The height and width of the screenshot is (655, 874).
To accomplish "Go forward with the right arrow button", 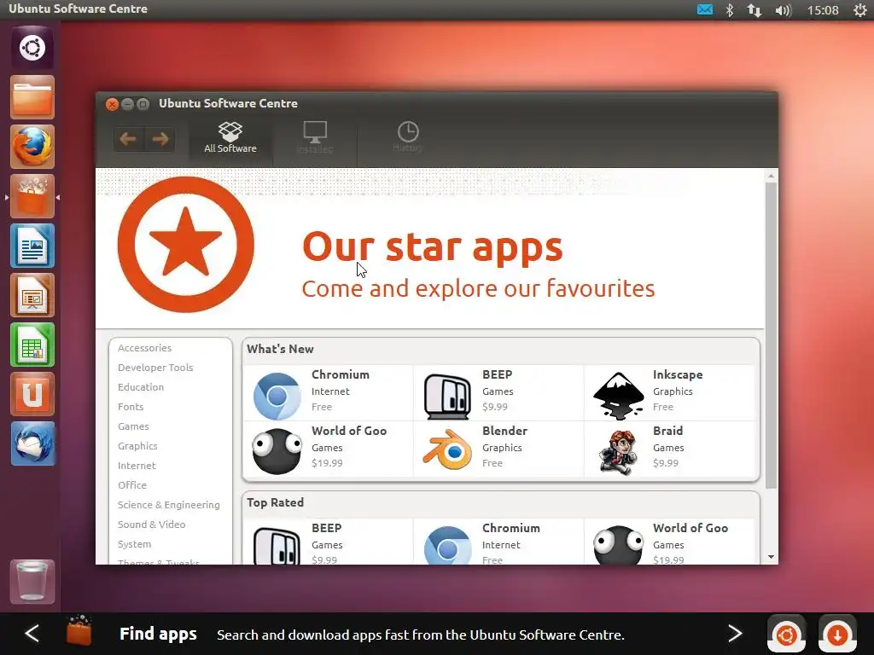I will pos(160,139).
